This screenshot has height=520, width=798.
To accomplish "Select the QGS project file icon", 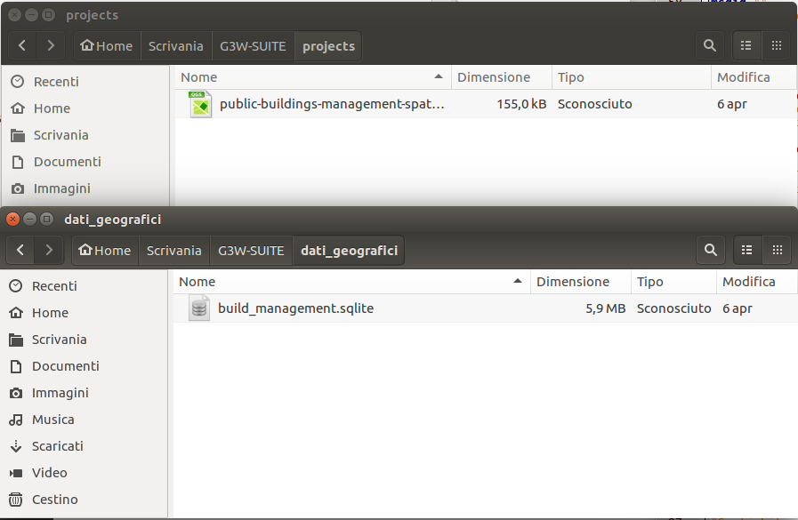I will pos(200,104).
